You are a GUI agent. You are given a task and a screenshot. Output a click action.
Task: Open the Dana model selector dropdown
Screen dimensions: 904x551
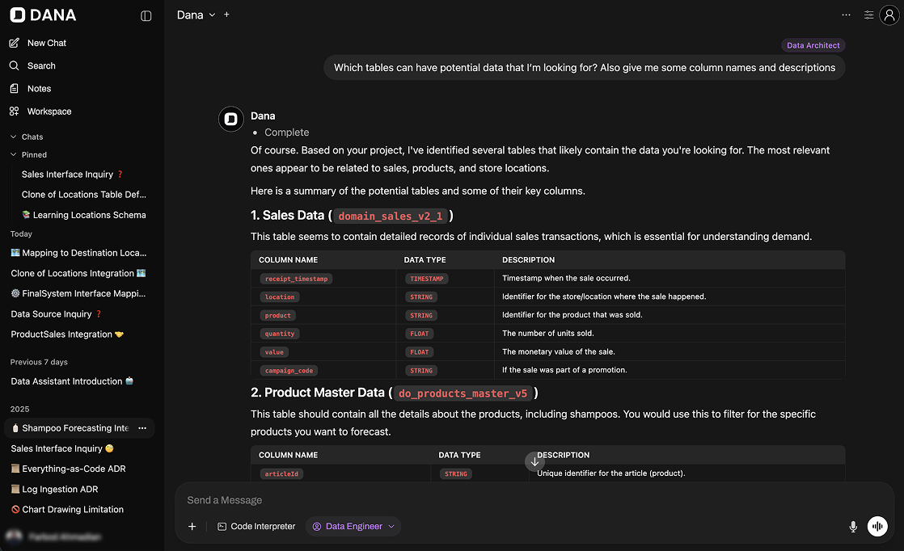click(x=196, y=15)
